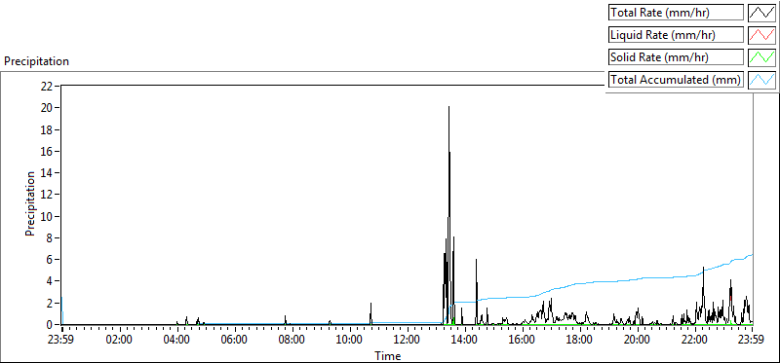
Task: Click the Precipitation chart caption
Action: point(36,61)
